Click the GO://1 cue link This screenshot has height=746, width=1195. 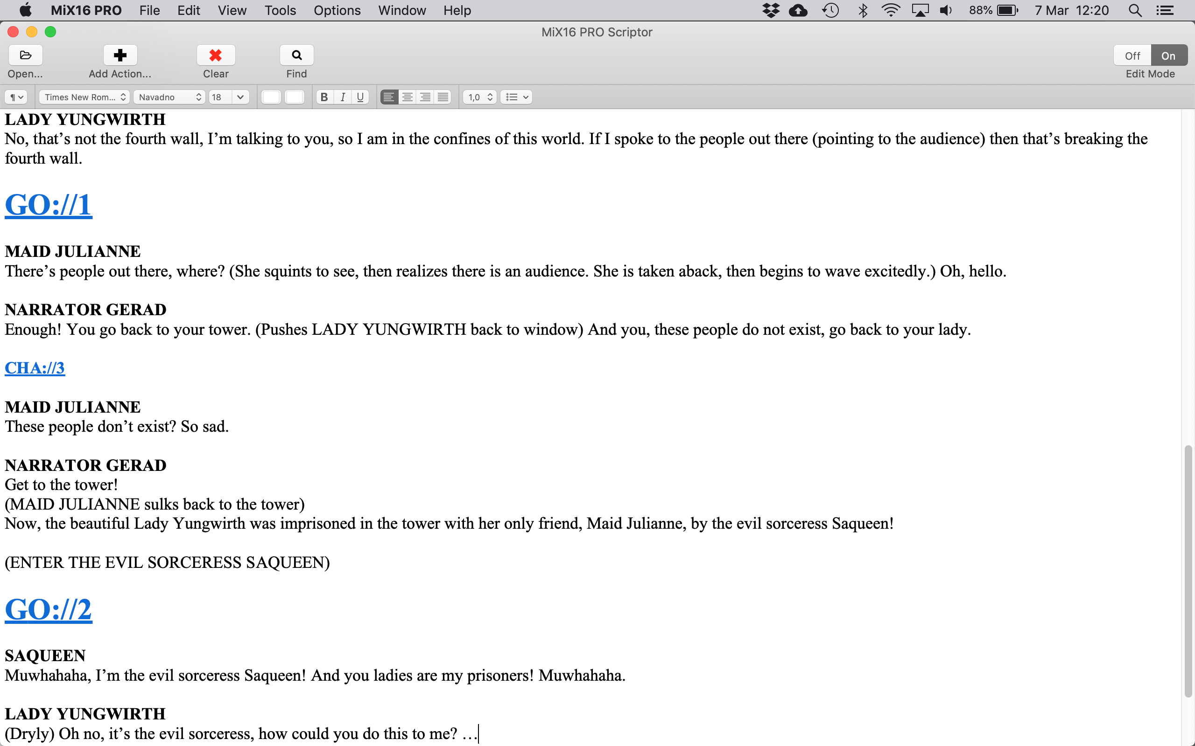(x=49, y=205)
